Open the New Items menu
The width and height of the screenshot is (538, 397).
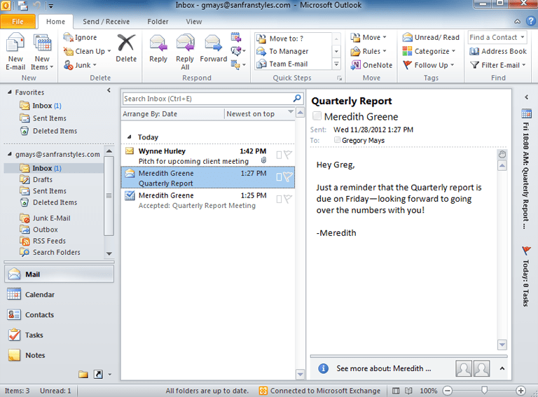[x=42, y=51]
